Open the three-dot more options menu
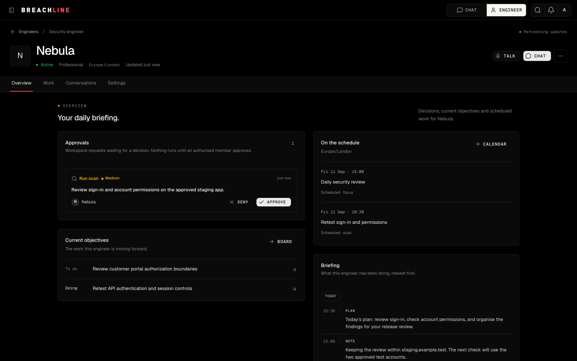This screenshot has height=361, width=577. pos(560,56)
